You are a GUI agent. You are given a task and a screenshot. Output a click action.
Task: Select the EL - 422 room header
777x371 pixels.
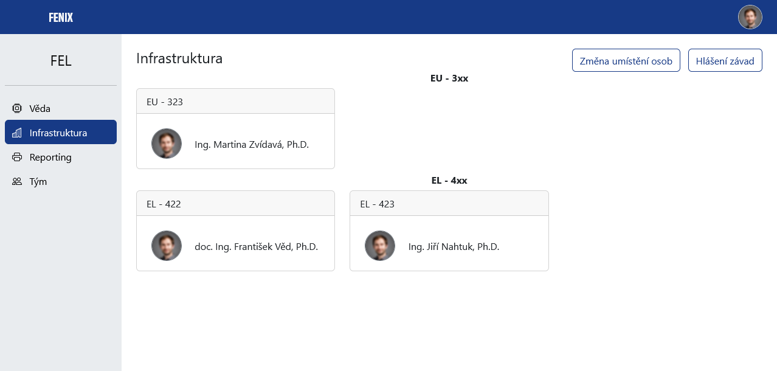click(x=235, y=204)
